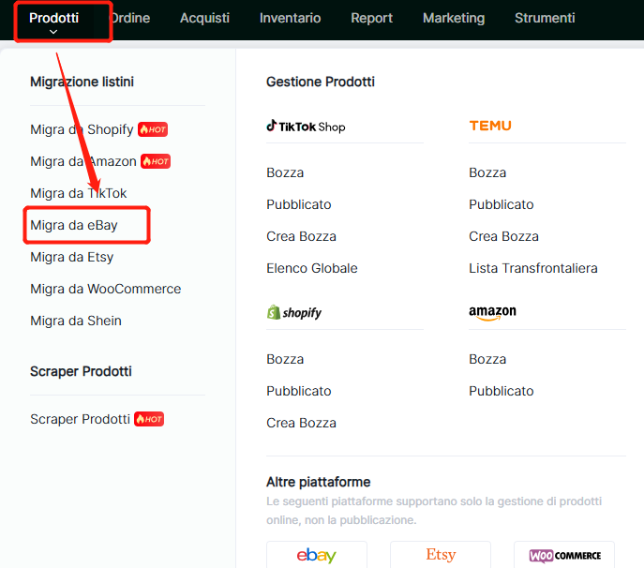Screen dimensions: 644x568
Task: Open Scraper Prodotti link
Action: pyautogui.click(x=80, y=419)
